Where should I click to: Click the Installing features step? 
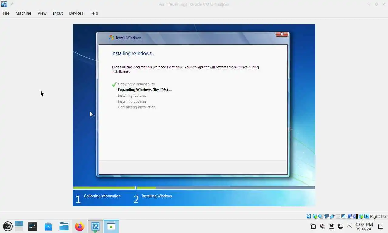point(132,96)
